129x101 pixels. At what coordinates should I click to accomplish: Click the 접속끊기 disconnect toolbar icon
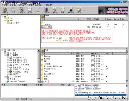click(21, 10)
